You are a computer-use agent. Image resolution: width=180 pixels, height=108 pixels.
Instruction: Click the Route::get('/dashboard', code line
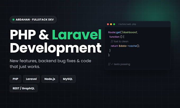[x=123, y=32]
